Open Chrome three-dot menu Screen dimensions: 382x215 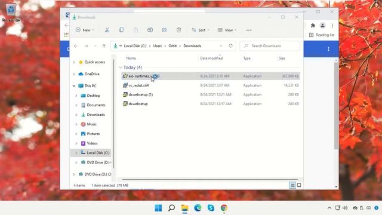coord(332,25)
